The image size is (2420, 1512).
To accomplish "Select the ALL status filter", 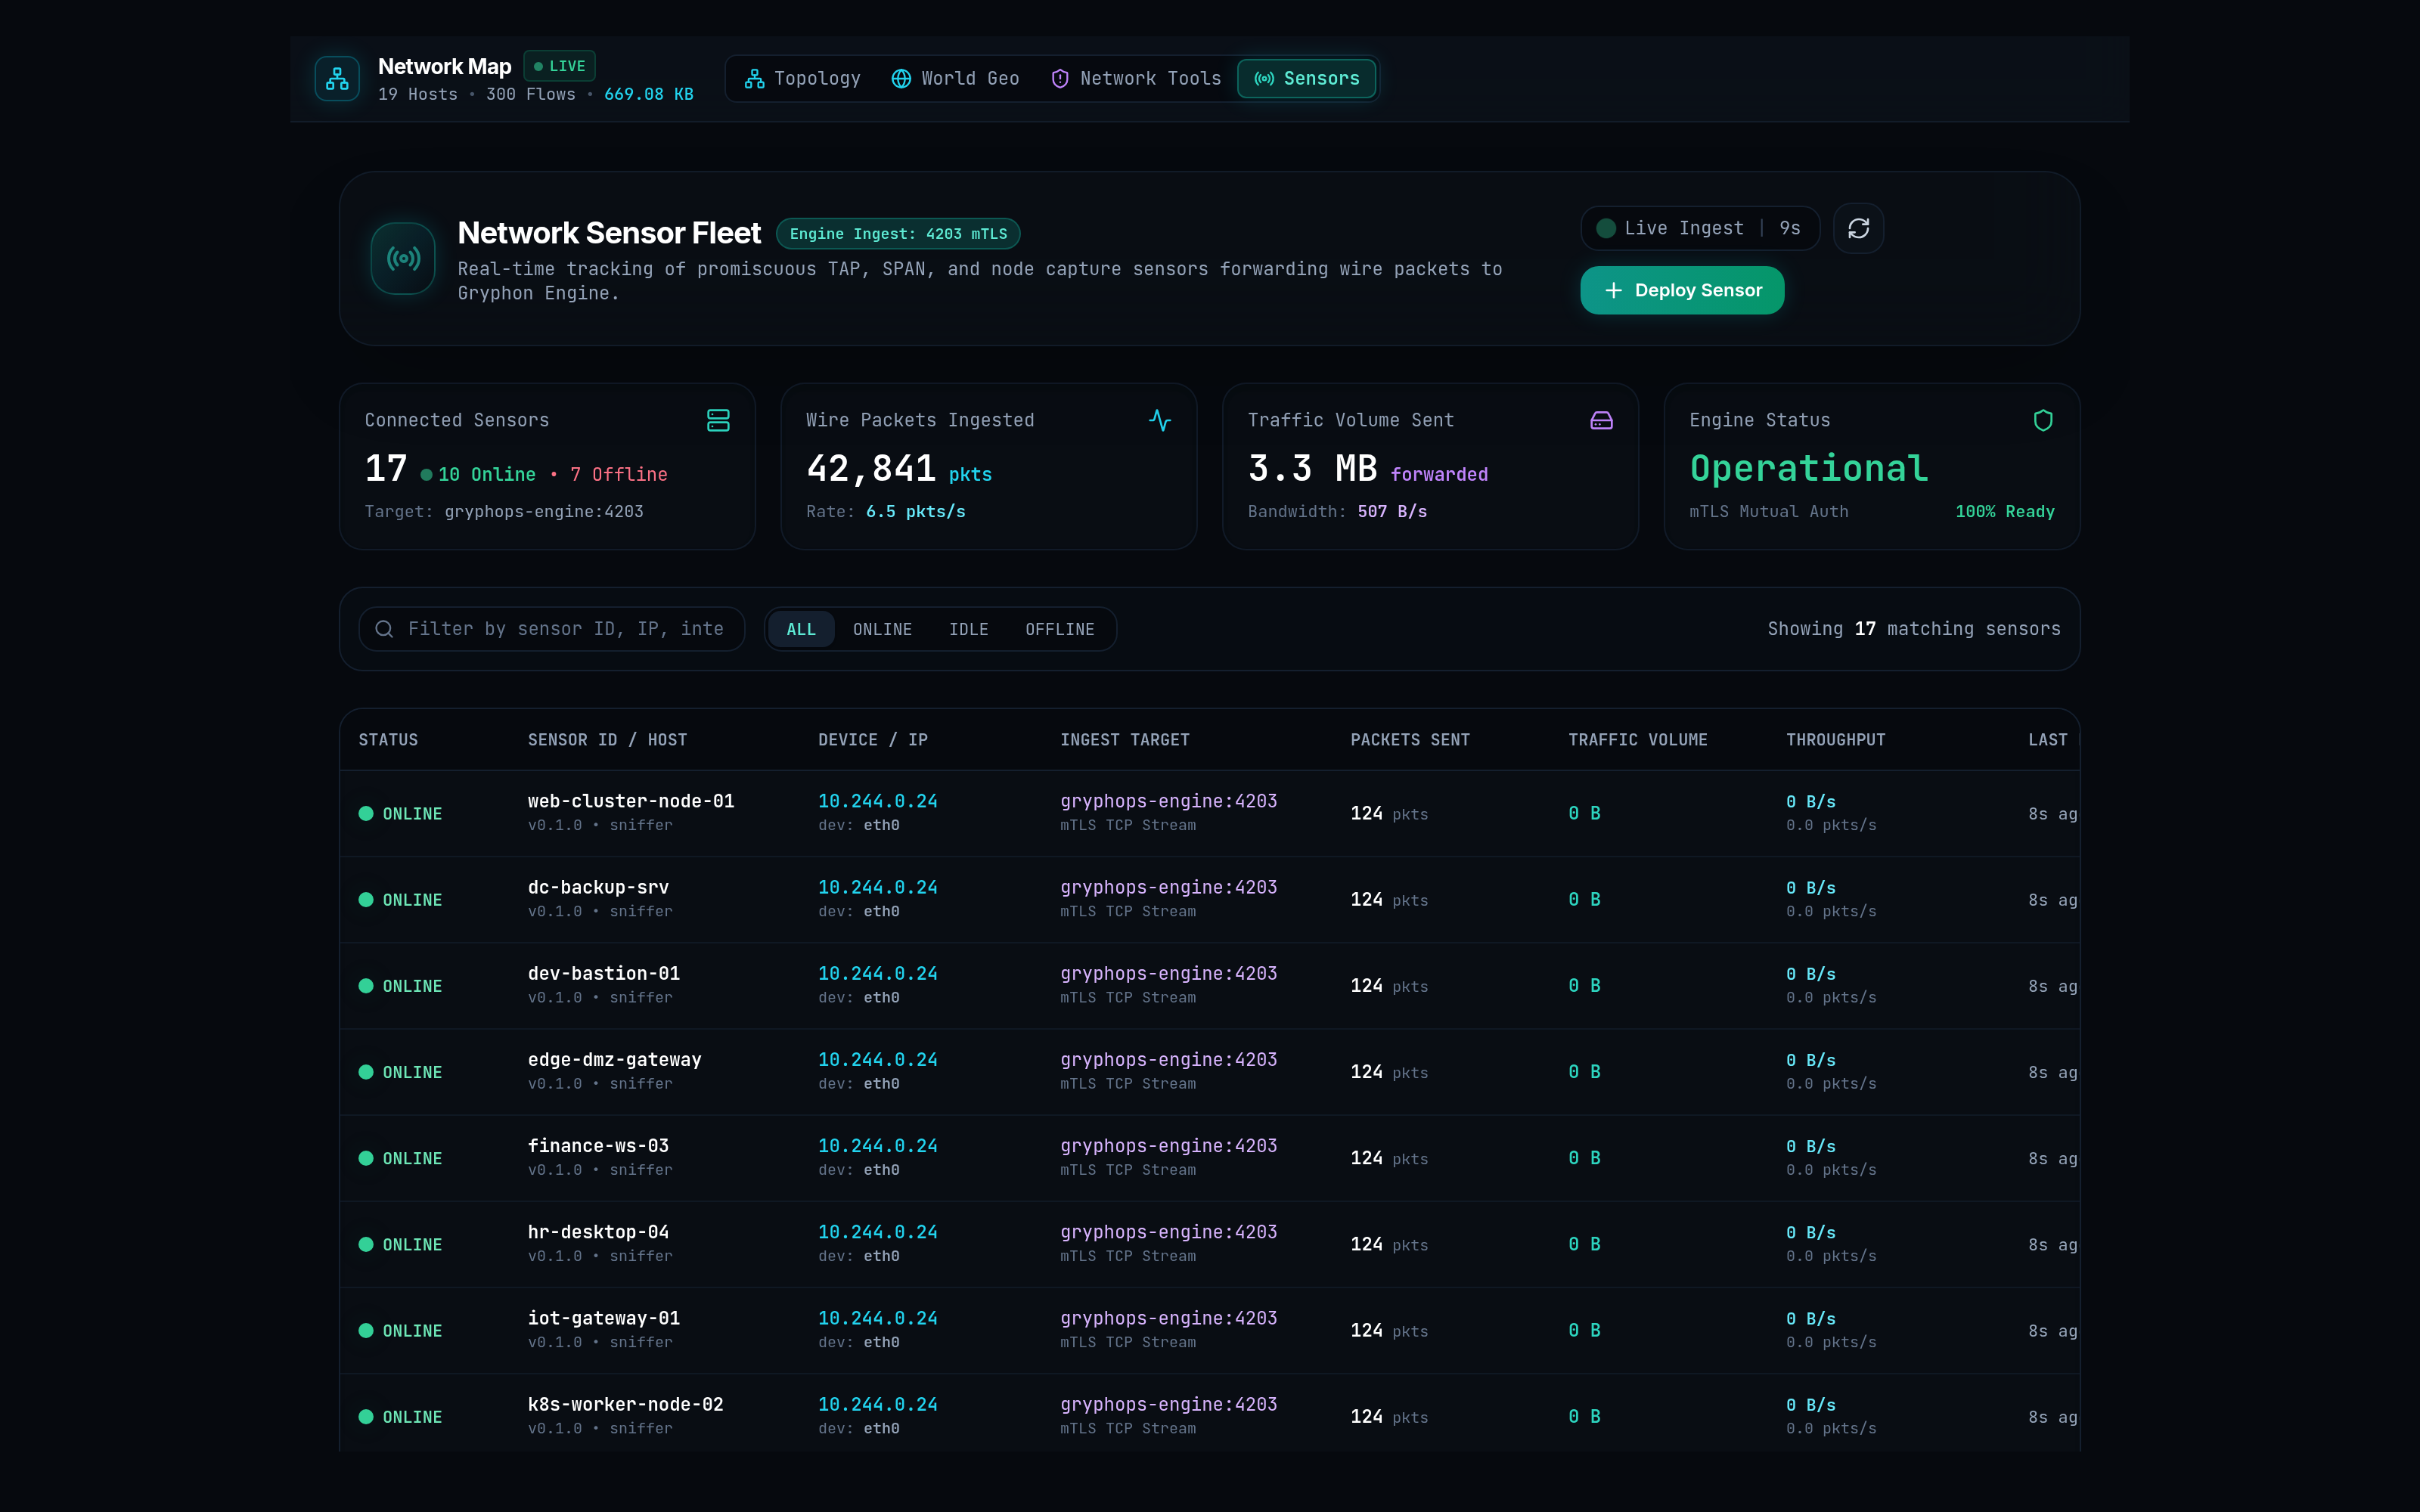I will 801,629.
